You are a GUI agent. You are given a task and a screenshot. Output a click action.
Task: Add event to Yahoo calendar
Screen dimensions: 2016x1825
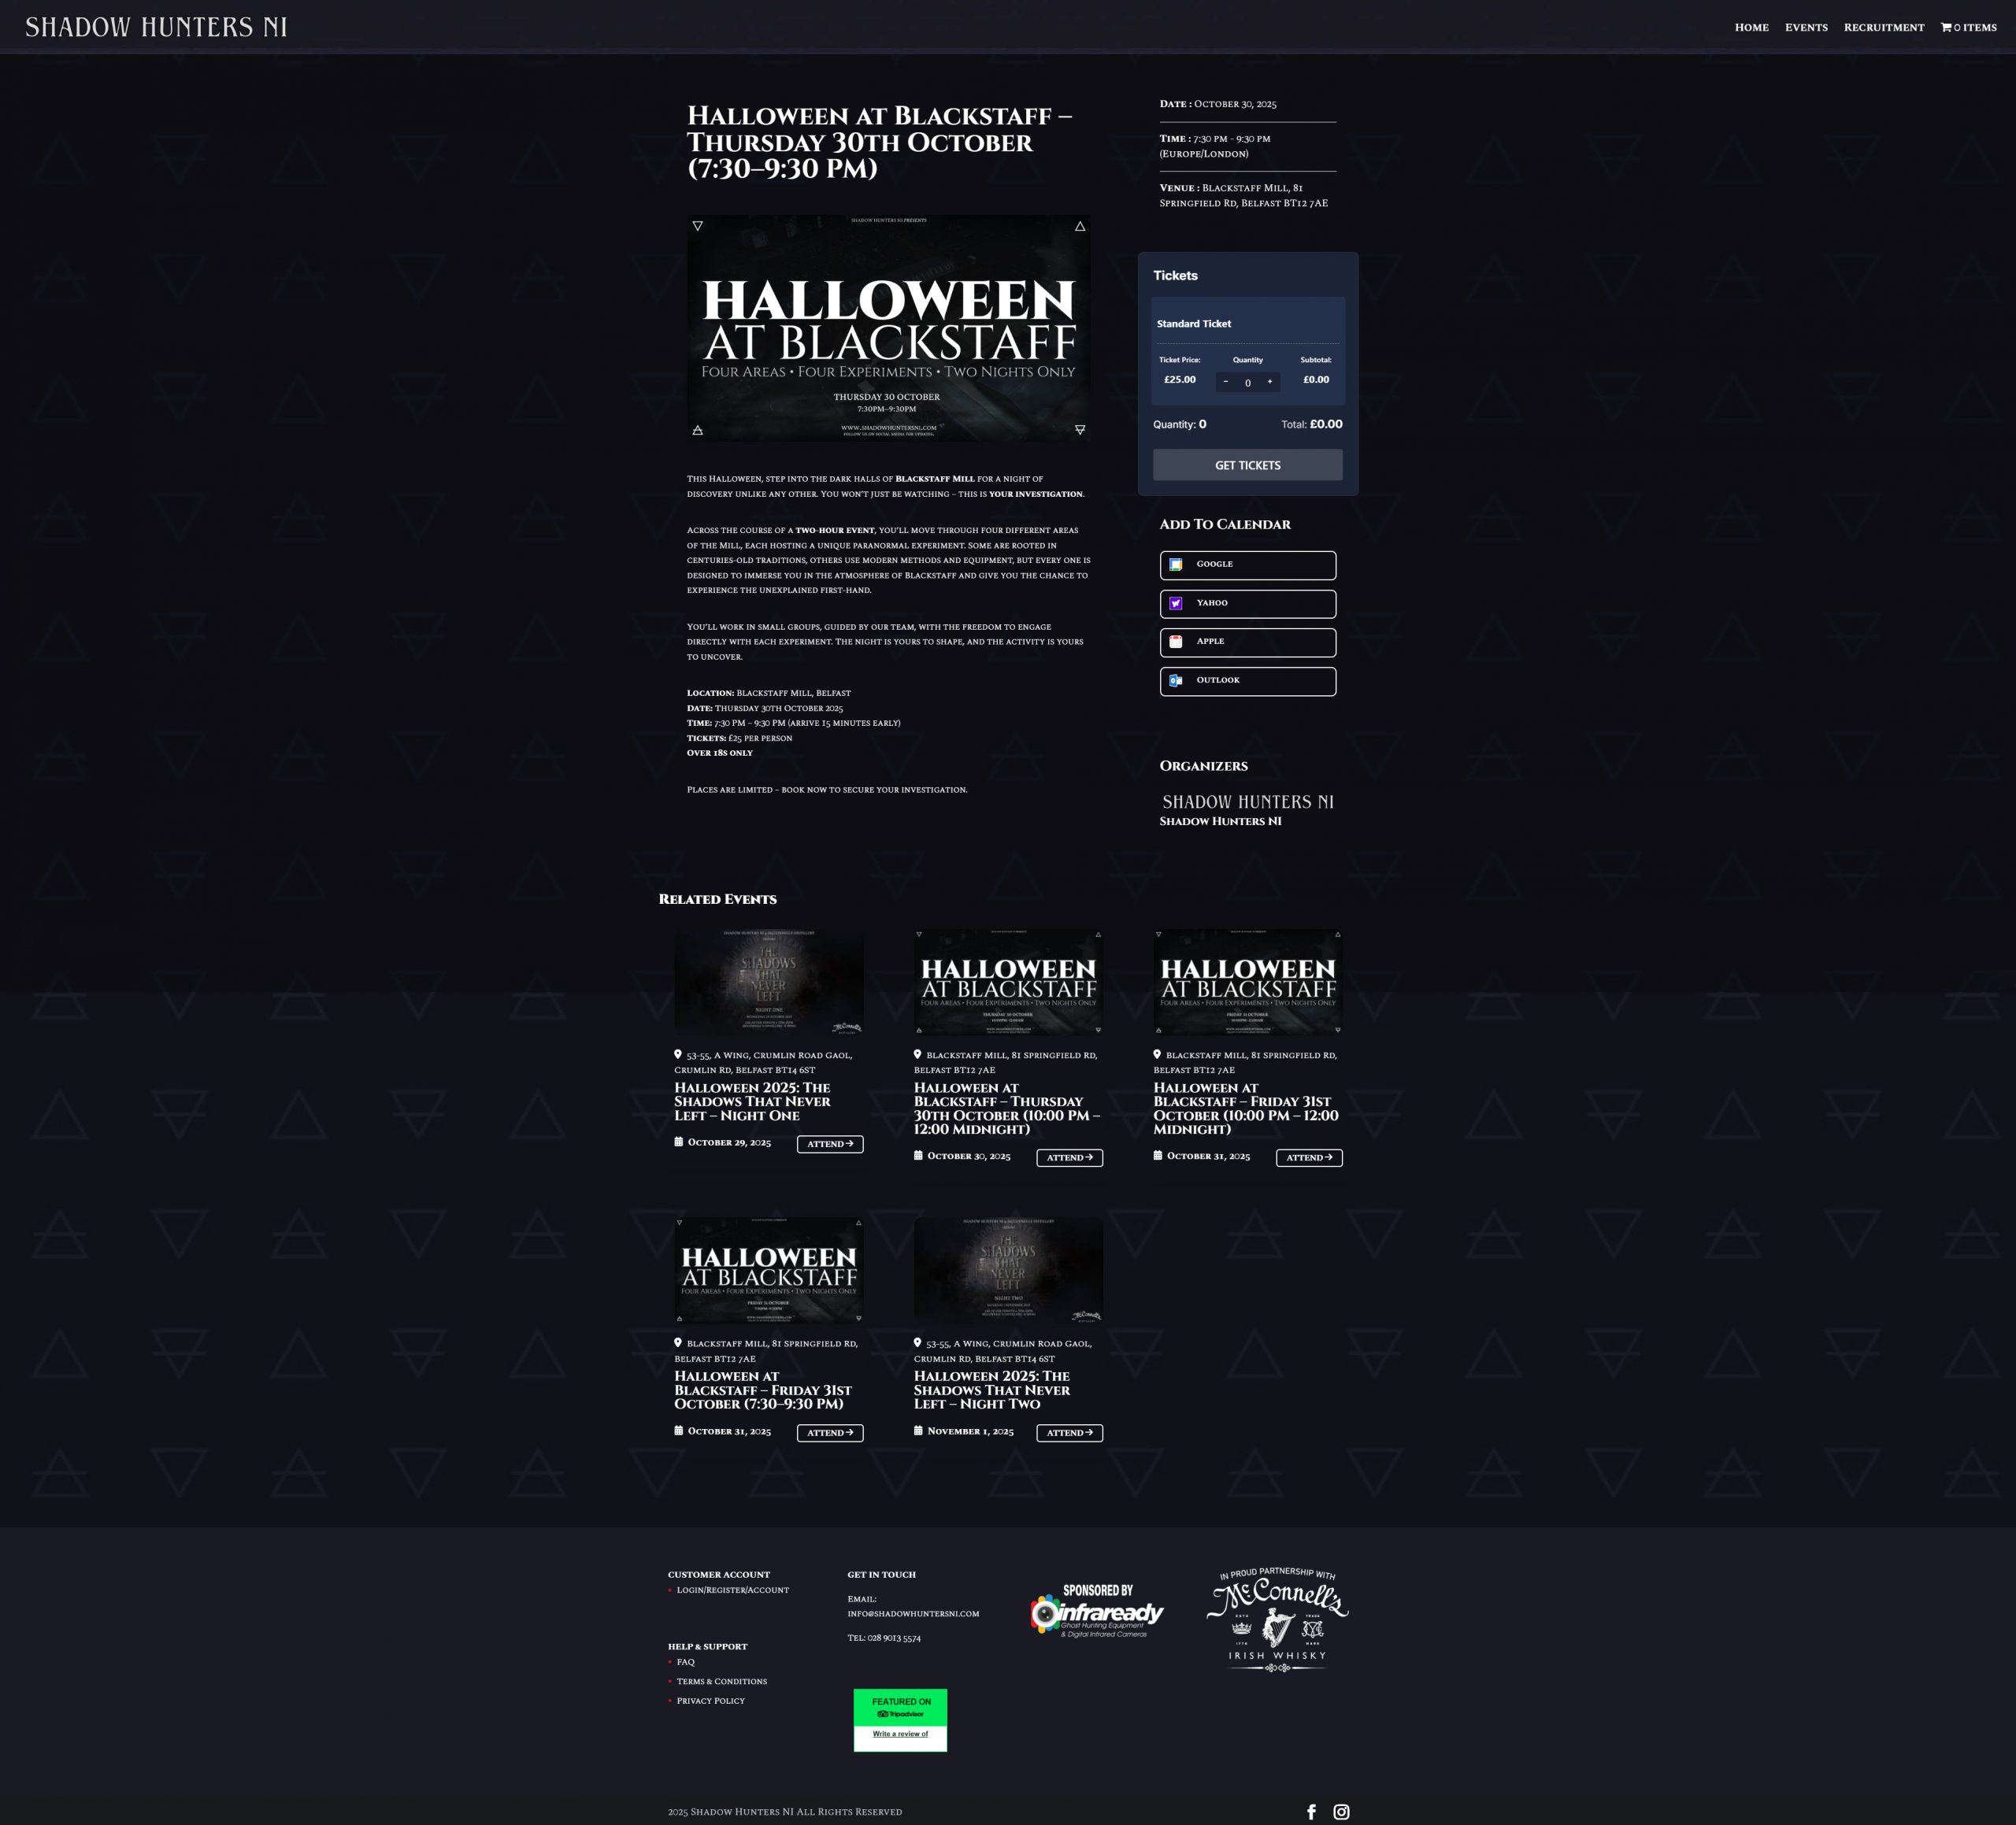pos(1247,603)
